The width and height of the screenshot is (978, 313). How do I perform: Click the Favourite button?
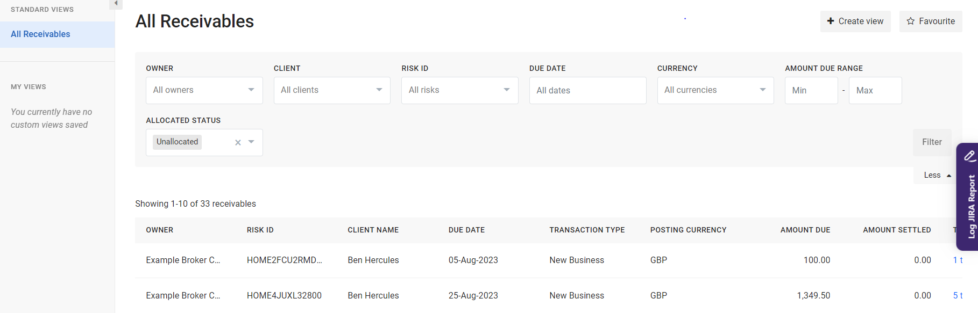point(931,21)
